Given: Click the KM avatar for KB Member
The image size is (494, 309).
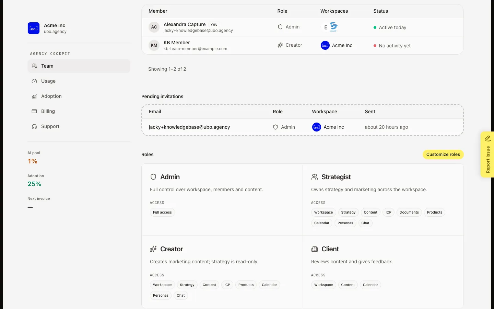Looking at the screenshot, I should click(x=154, y=45).
